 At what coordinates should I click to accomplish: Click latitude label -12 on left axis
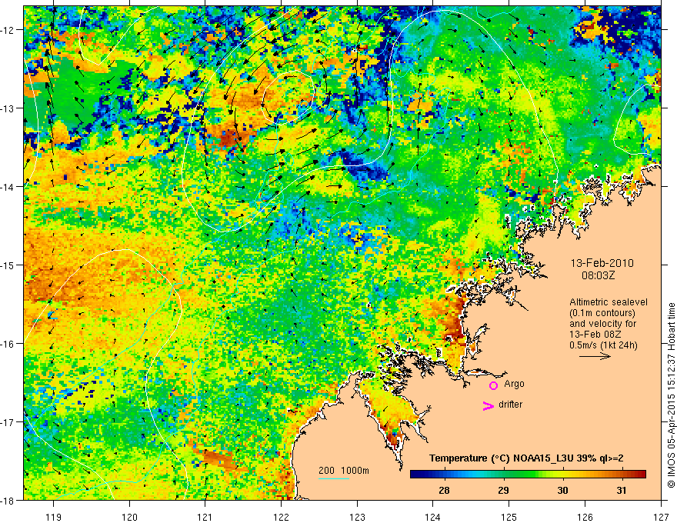tap(7, 30)
